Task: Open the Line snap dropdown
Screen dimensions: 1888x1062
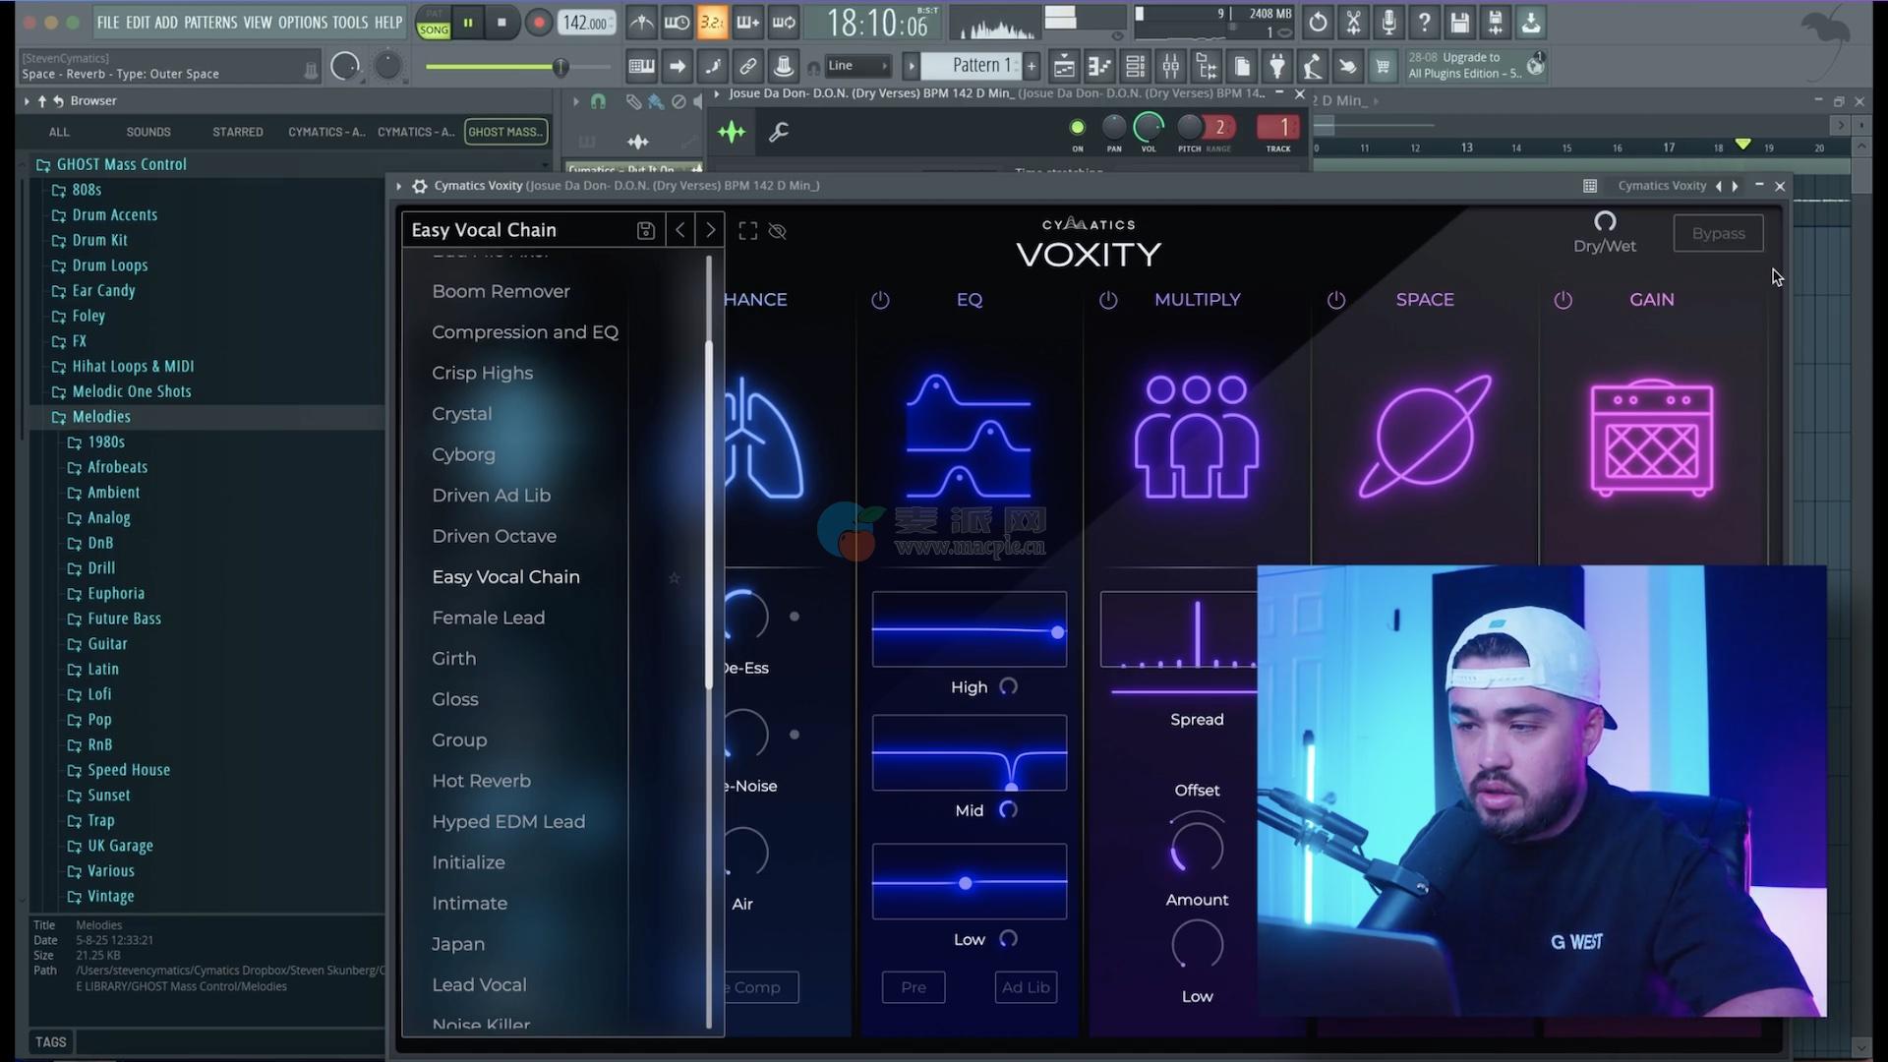Action: tap(858, 66)
